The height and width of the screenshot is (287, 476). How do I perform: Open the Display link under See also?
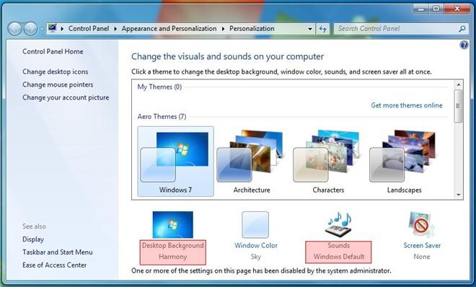(x=33, y=239)
